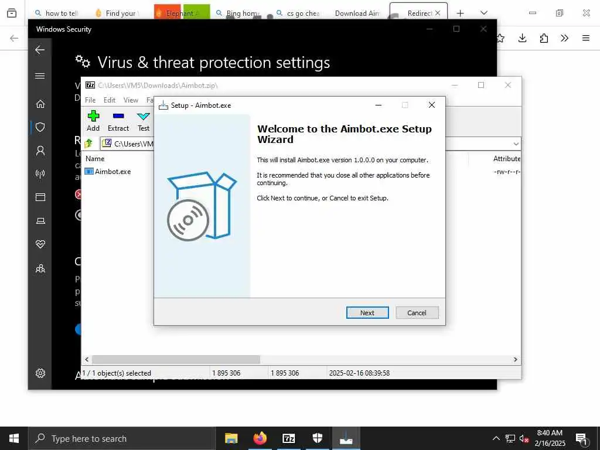Switch to 'cs go chea' browser tab
This screenshot has height=450, width=600.
tap(299, 13)
